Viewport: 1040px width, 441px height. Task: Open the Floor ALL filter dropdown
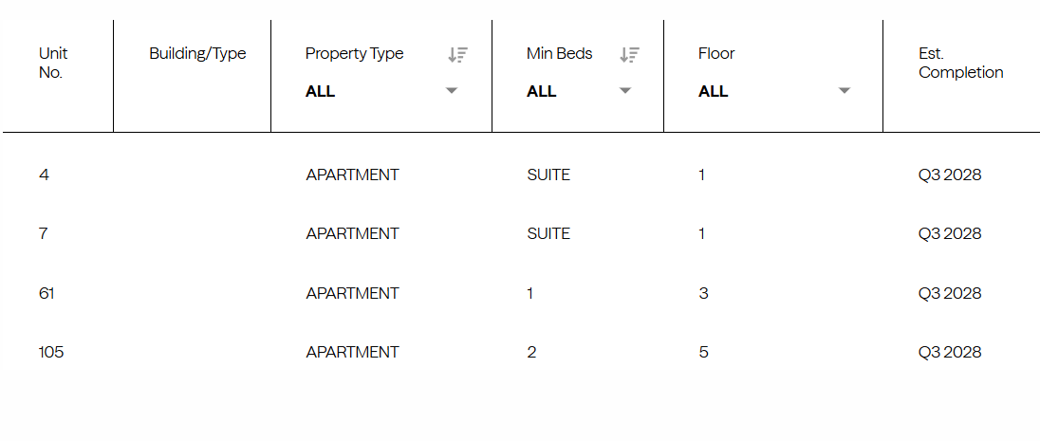pos(844,91)
